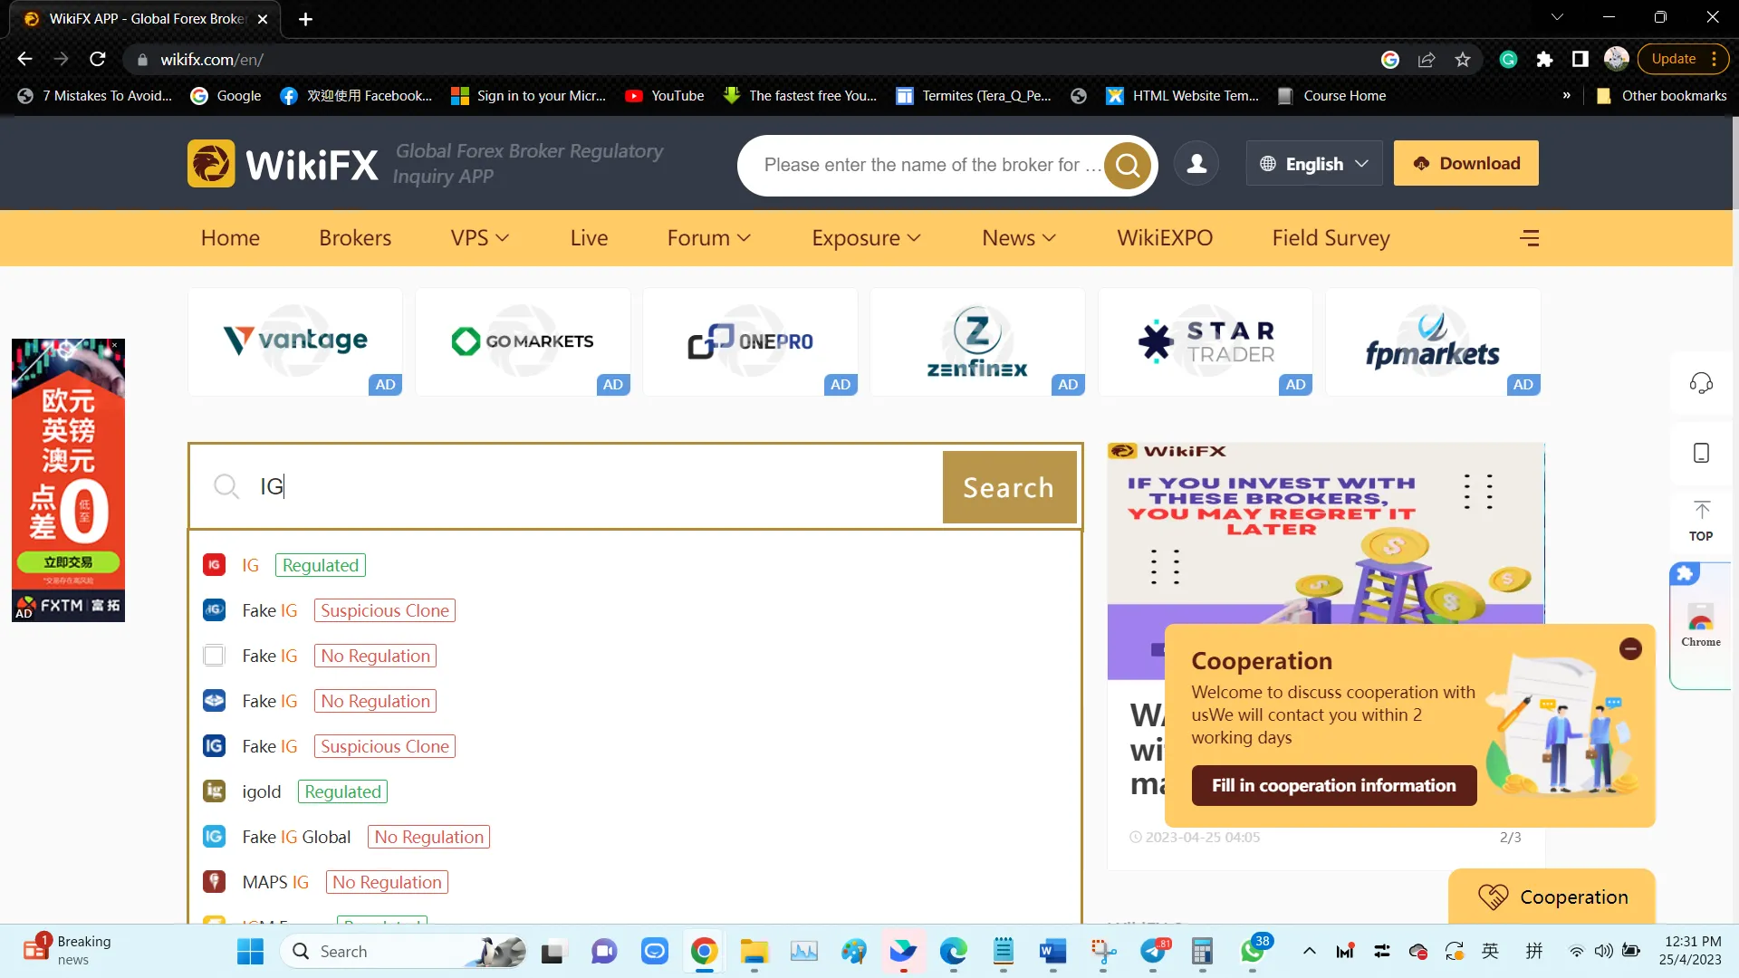Viewport: 1739px width, 978px height.
Task: Open the hamburger menu in navigation bar
Action: point(1530,238)
